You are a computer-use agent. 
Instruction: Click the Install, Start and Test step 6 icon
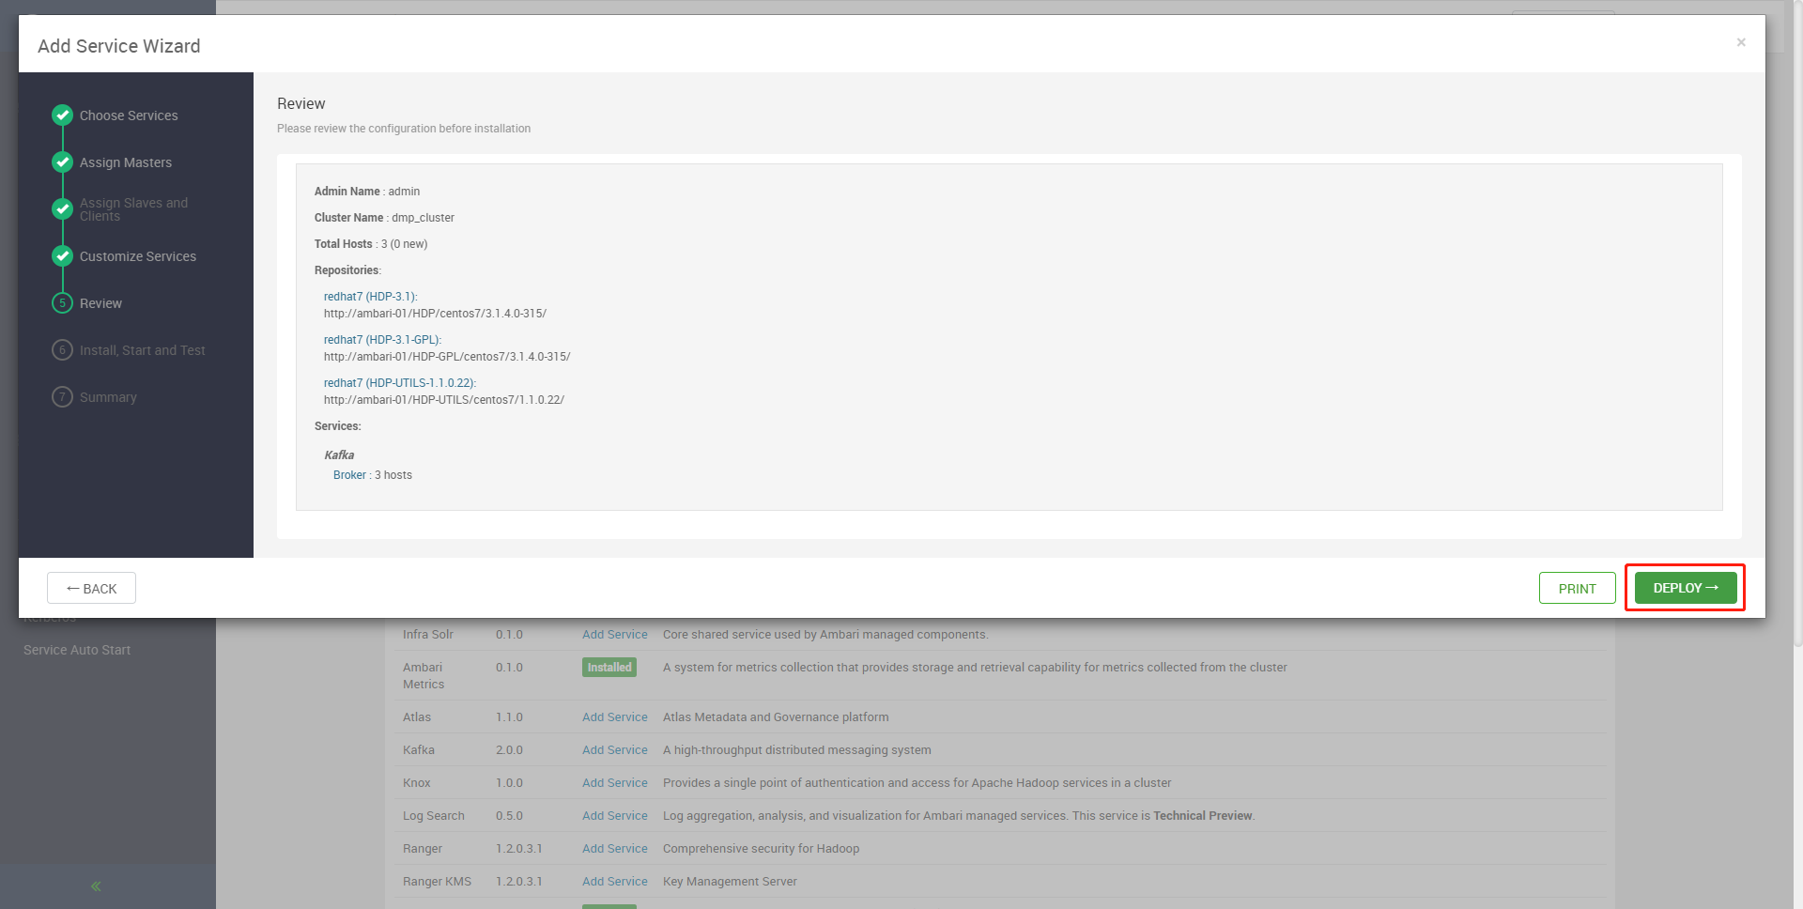63,350
